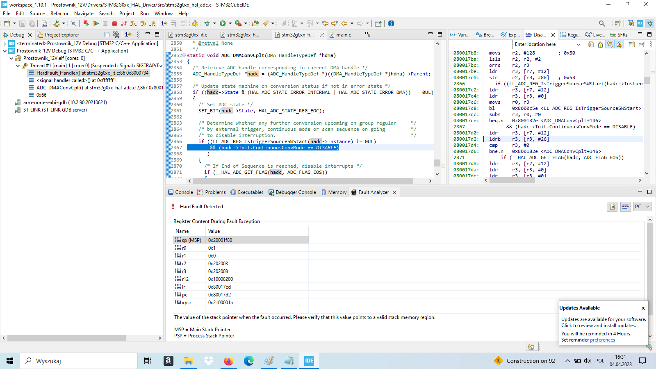Open the STM32CubeIDE taskbar icon
The height and width of the screenshot is (369, 656).
309,361
